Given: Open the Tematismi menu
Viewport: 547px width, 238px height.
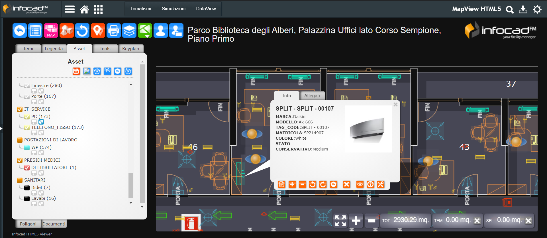Looking at the screenshot, I should tap(141, 9).
